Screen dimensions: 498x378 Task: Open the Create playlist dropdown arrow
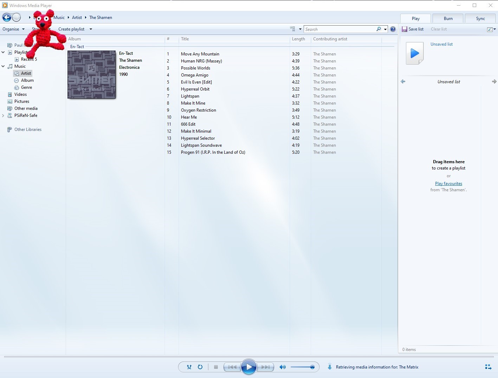(x=91, y=29)
